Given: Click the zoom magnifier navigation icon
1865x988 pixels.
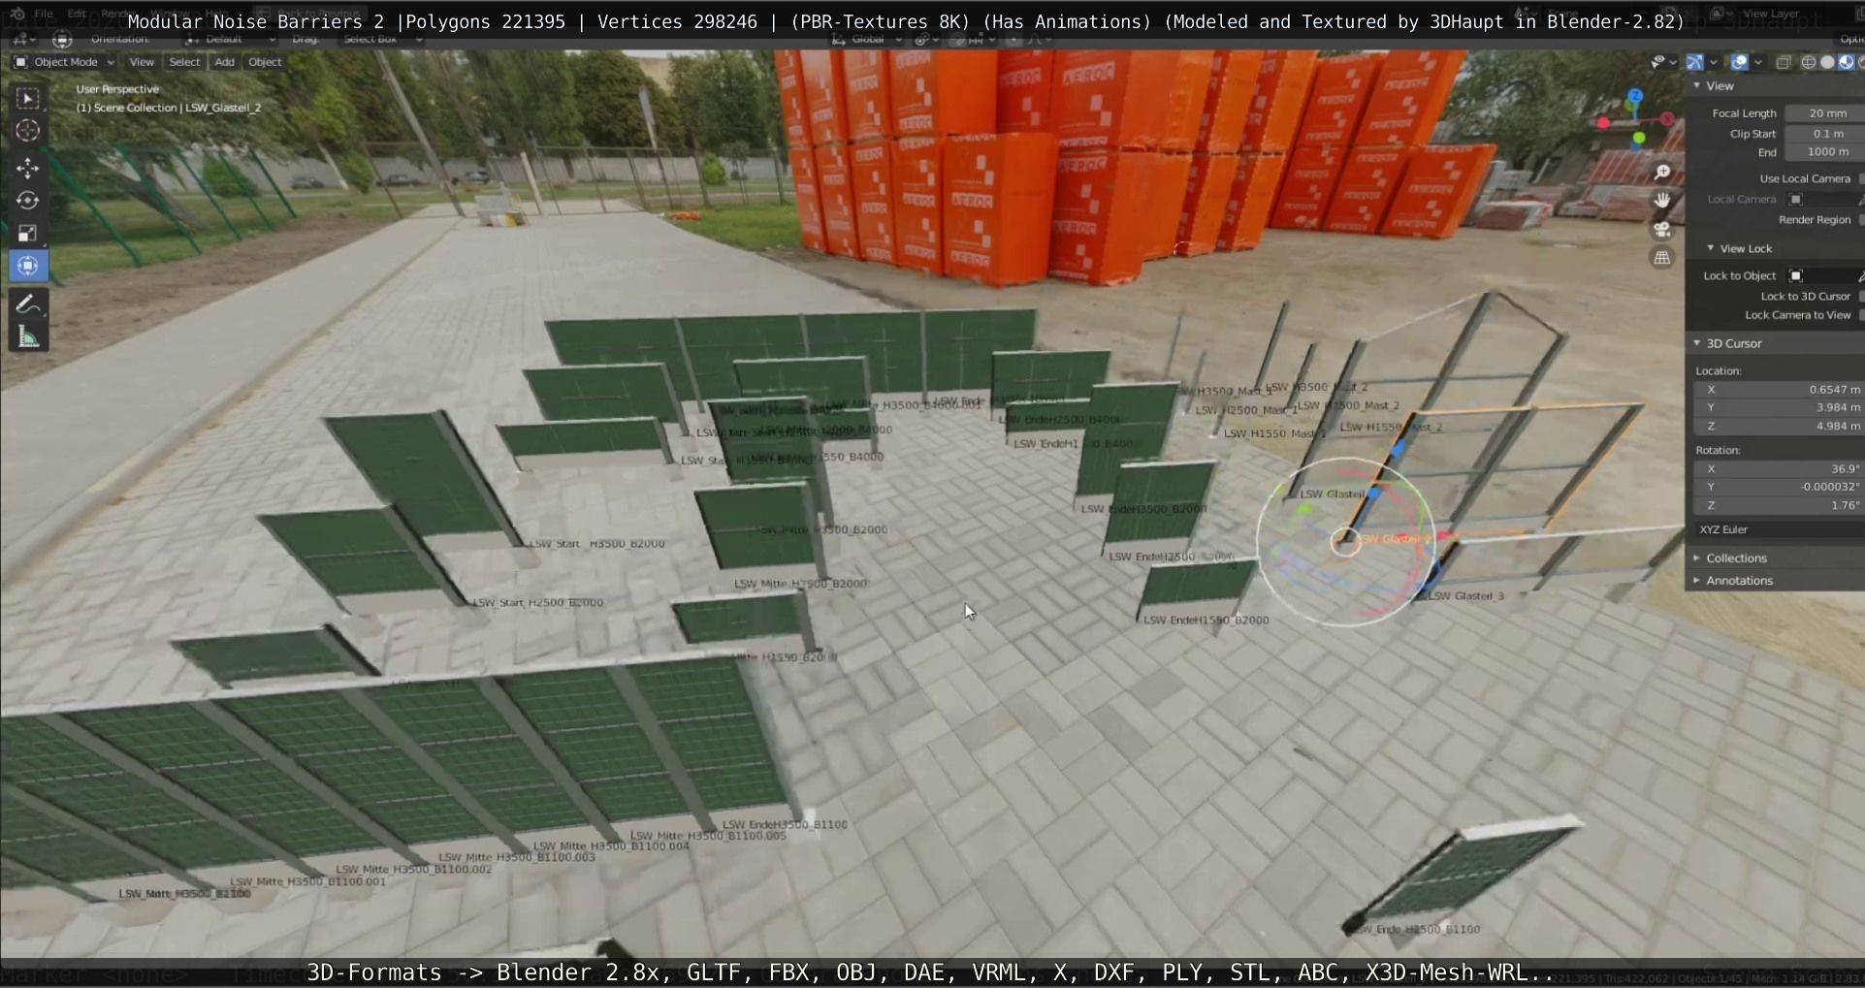Looking at the screenshot, I should [1662, 173].
